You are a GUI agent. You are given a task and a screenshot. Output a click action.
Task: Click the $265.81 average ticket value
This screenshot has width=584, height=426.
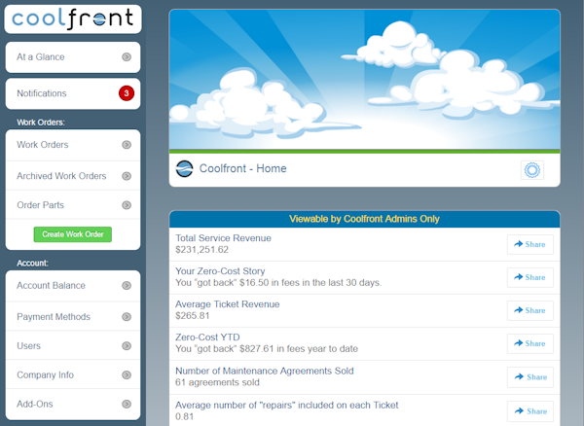[x=193, y=316]
